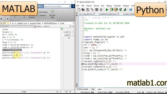Click the MATLAB switch windows icon
Screen dimensions: 167x94
(39, 6)
